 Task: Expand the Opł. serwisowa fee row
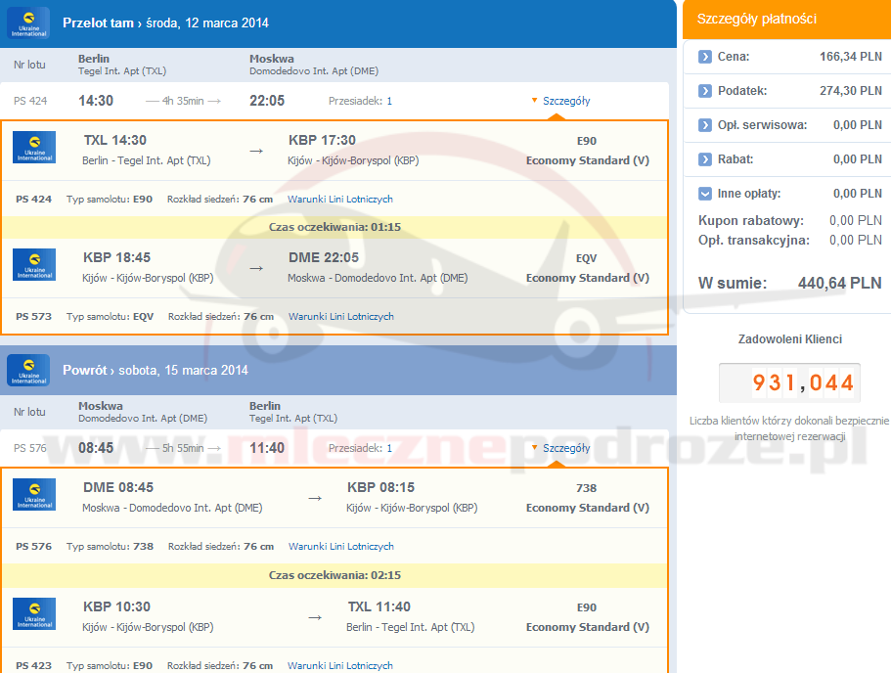click(x=705, y=125)
